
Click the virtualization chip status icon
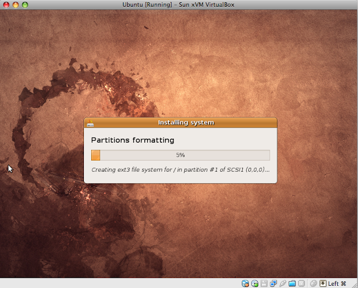coord(302,284)
